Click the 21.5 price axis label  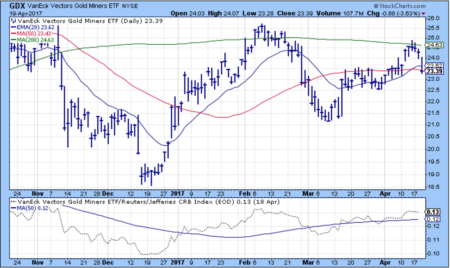(x=433, y=113)
